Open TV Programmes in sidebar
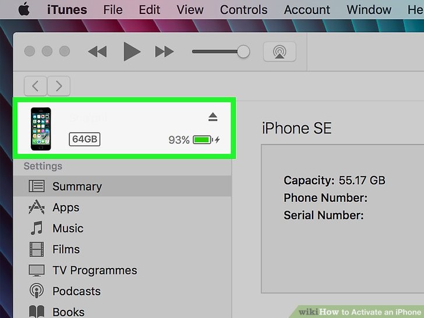Image resolution: width=424 pixels, height=318 pixels. pos(122,270)
